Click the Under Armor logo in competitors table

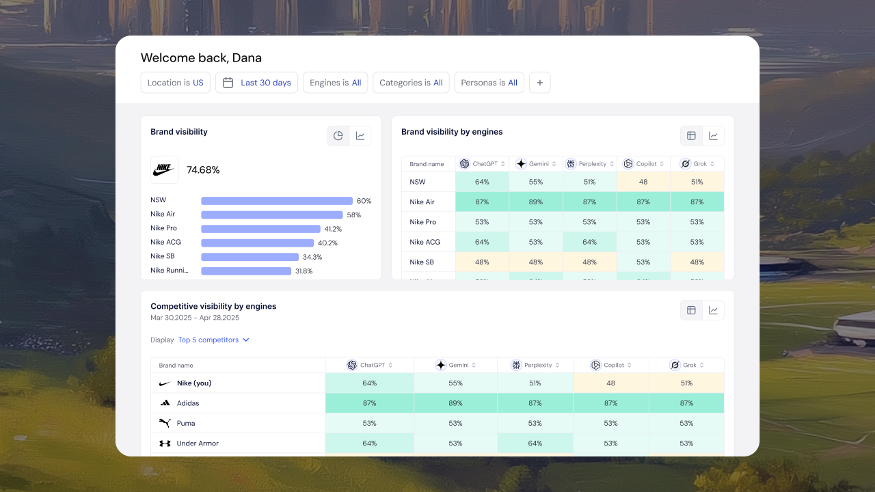pos(165,443)
